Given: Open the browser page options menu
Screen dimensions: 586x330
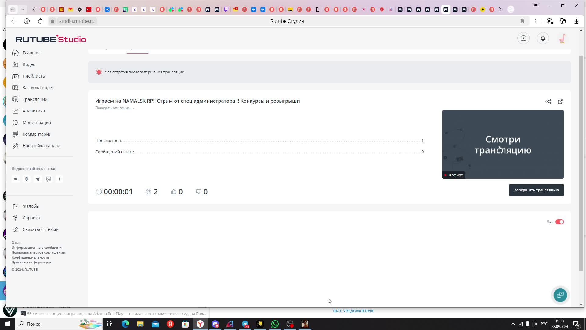Looking at the screenshot, I should (536, 21).
